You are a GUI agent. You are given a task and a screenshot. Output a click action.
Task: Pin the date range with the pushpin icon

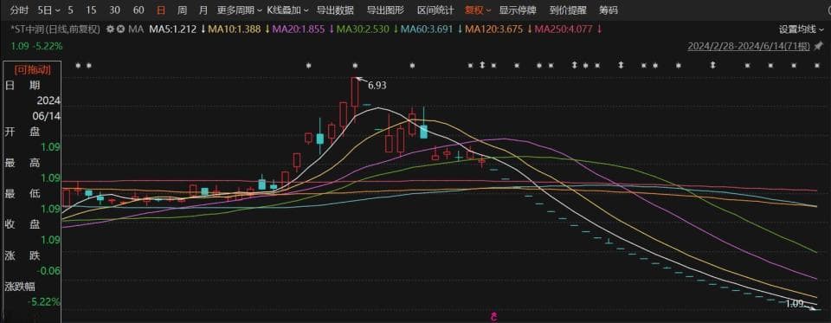pos(819,47)
